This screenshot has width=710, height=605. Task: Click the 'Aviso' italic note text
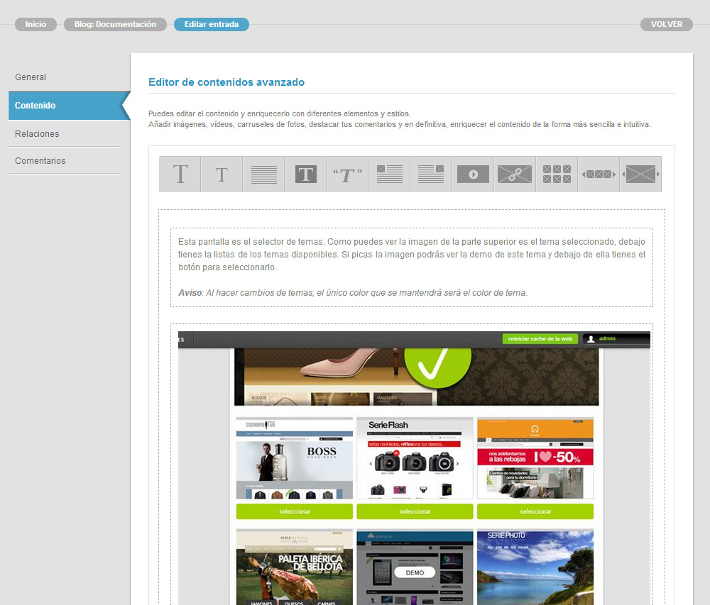click(353, 293)
